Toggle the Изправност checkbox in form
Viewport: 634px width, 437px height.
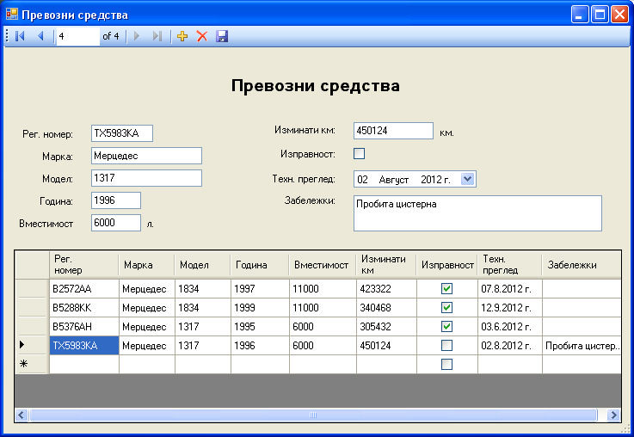coord(359,154)
